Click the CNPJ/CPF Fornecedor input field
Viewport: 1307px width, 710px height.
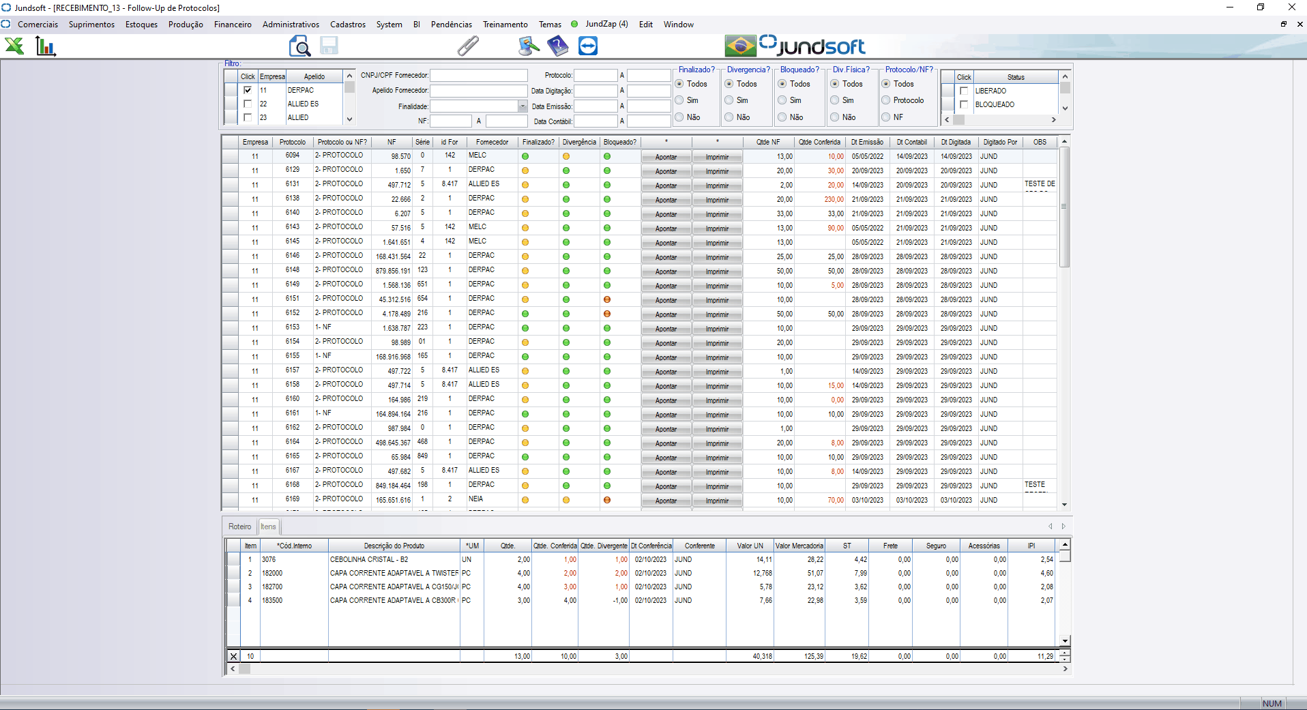tap(479, 75)
